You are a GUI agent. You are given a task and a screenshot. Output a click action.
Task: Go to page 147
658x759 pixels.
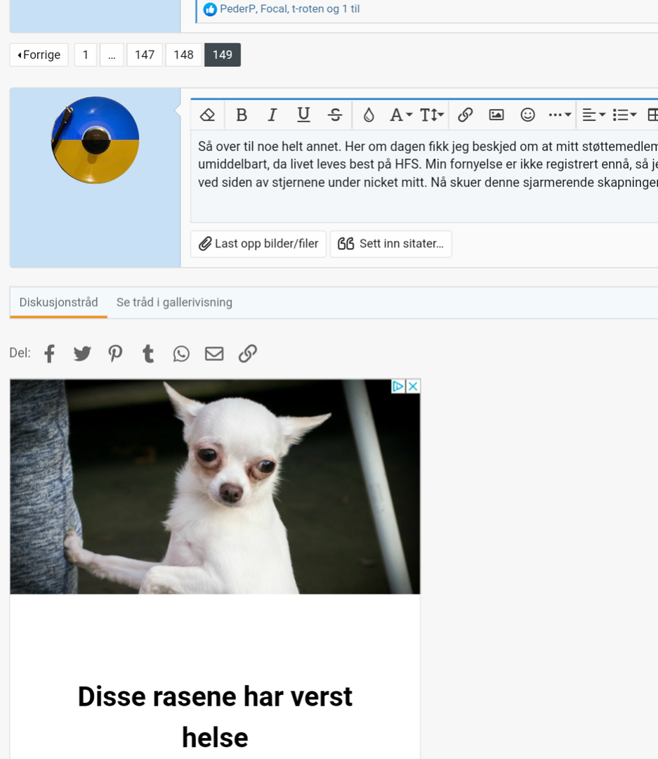pos(145,55)
